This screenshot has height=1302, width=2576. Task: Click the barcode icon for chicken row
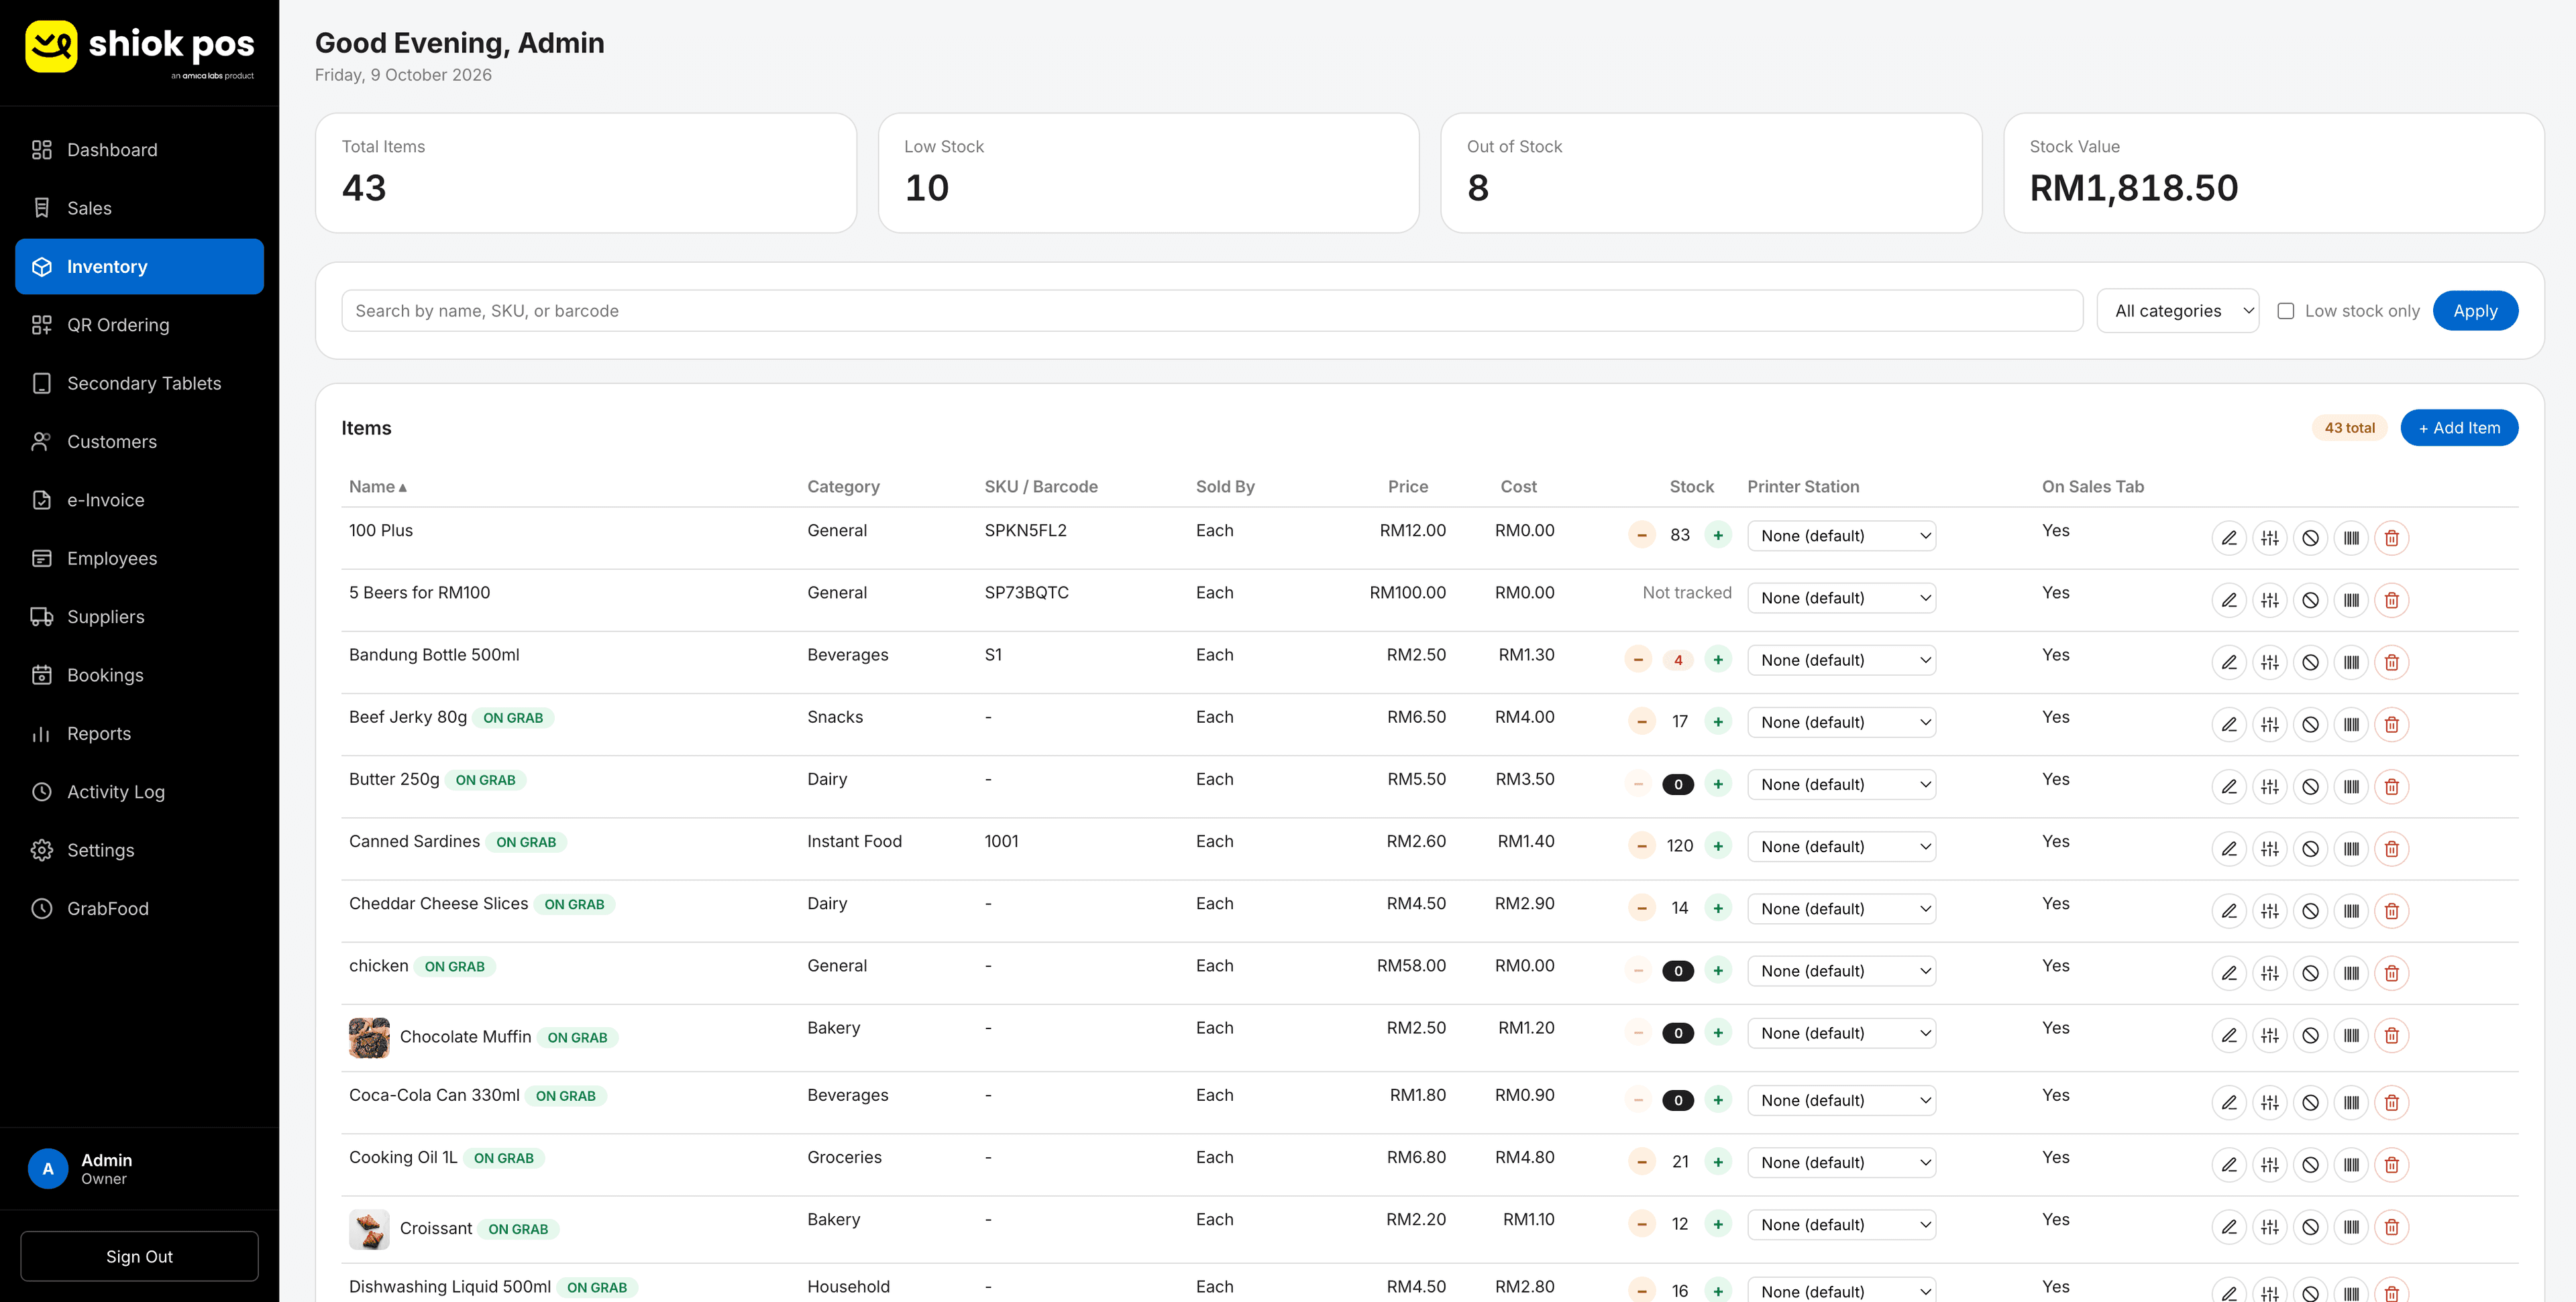click(2351, 972)
